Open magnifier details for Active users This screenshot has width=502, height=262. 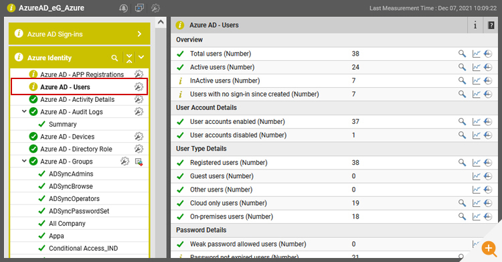pyautogui.click(x=462, y=67)
